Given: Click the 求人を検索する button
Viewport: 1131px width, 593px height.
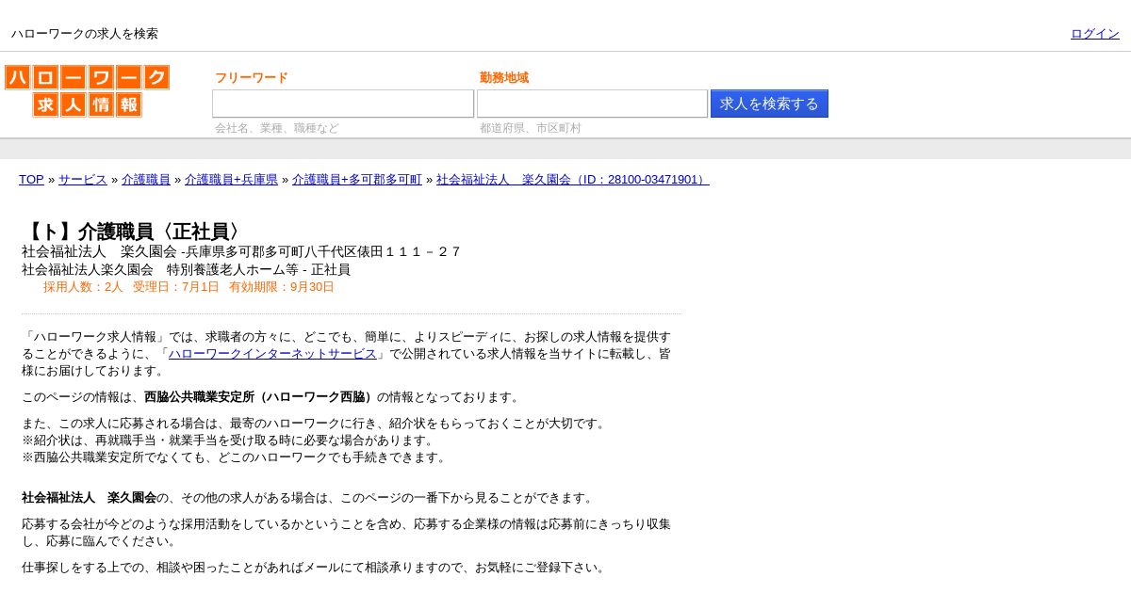Looking at the screenshot, I should 769,104.
